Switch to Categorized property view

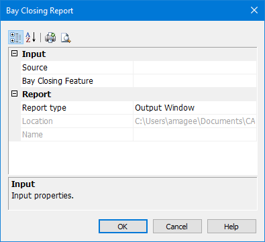(x=15, y=38)
